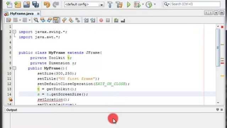227x128 pixels.
Task: Build project with hammer icon
Action: click(110, 5)
